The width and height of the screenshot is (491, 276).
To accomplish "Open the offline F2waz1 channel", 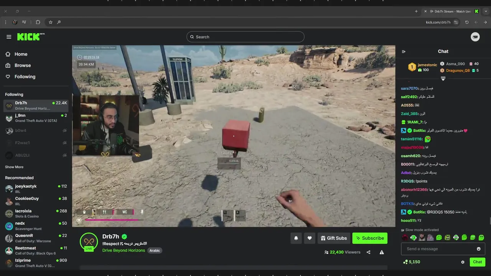I will [x=36, y=143].
